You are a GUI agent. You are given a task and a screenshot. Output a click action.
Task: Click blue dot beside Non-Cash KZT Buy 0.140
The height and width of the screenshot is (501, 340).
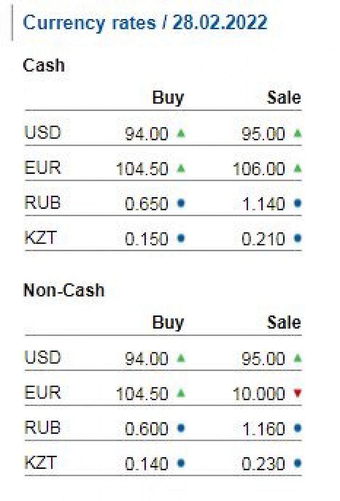[x=181, y=463]
